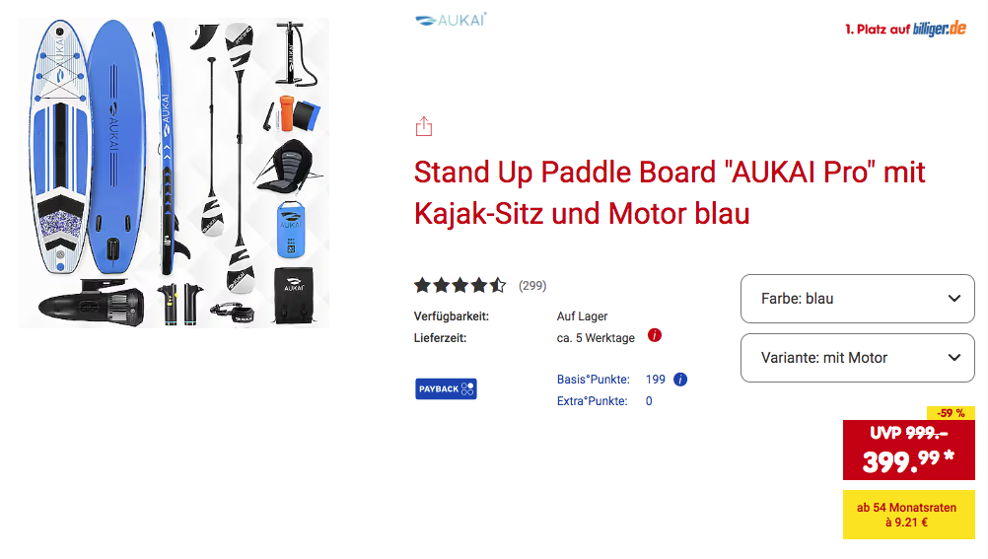Image resolution: width=988 pixels, height=559 pixels.
Task: Click the minus 59 percent discount tag
Action: [x=951, y=413]
